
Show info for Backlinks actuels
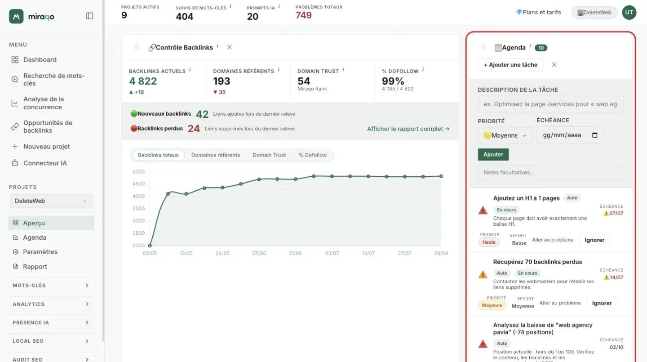(x=190, y=70)
